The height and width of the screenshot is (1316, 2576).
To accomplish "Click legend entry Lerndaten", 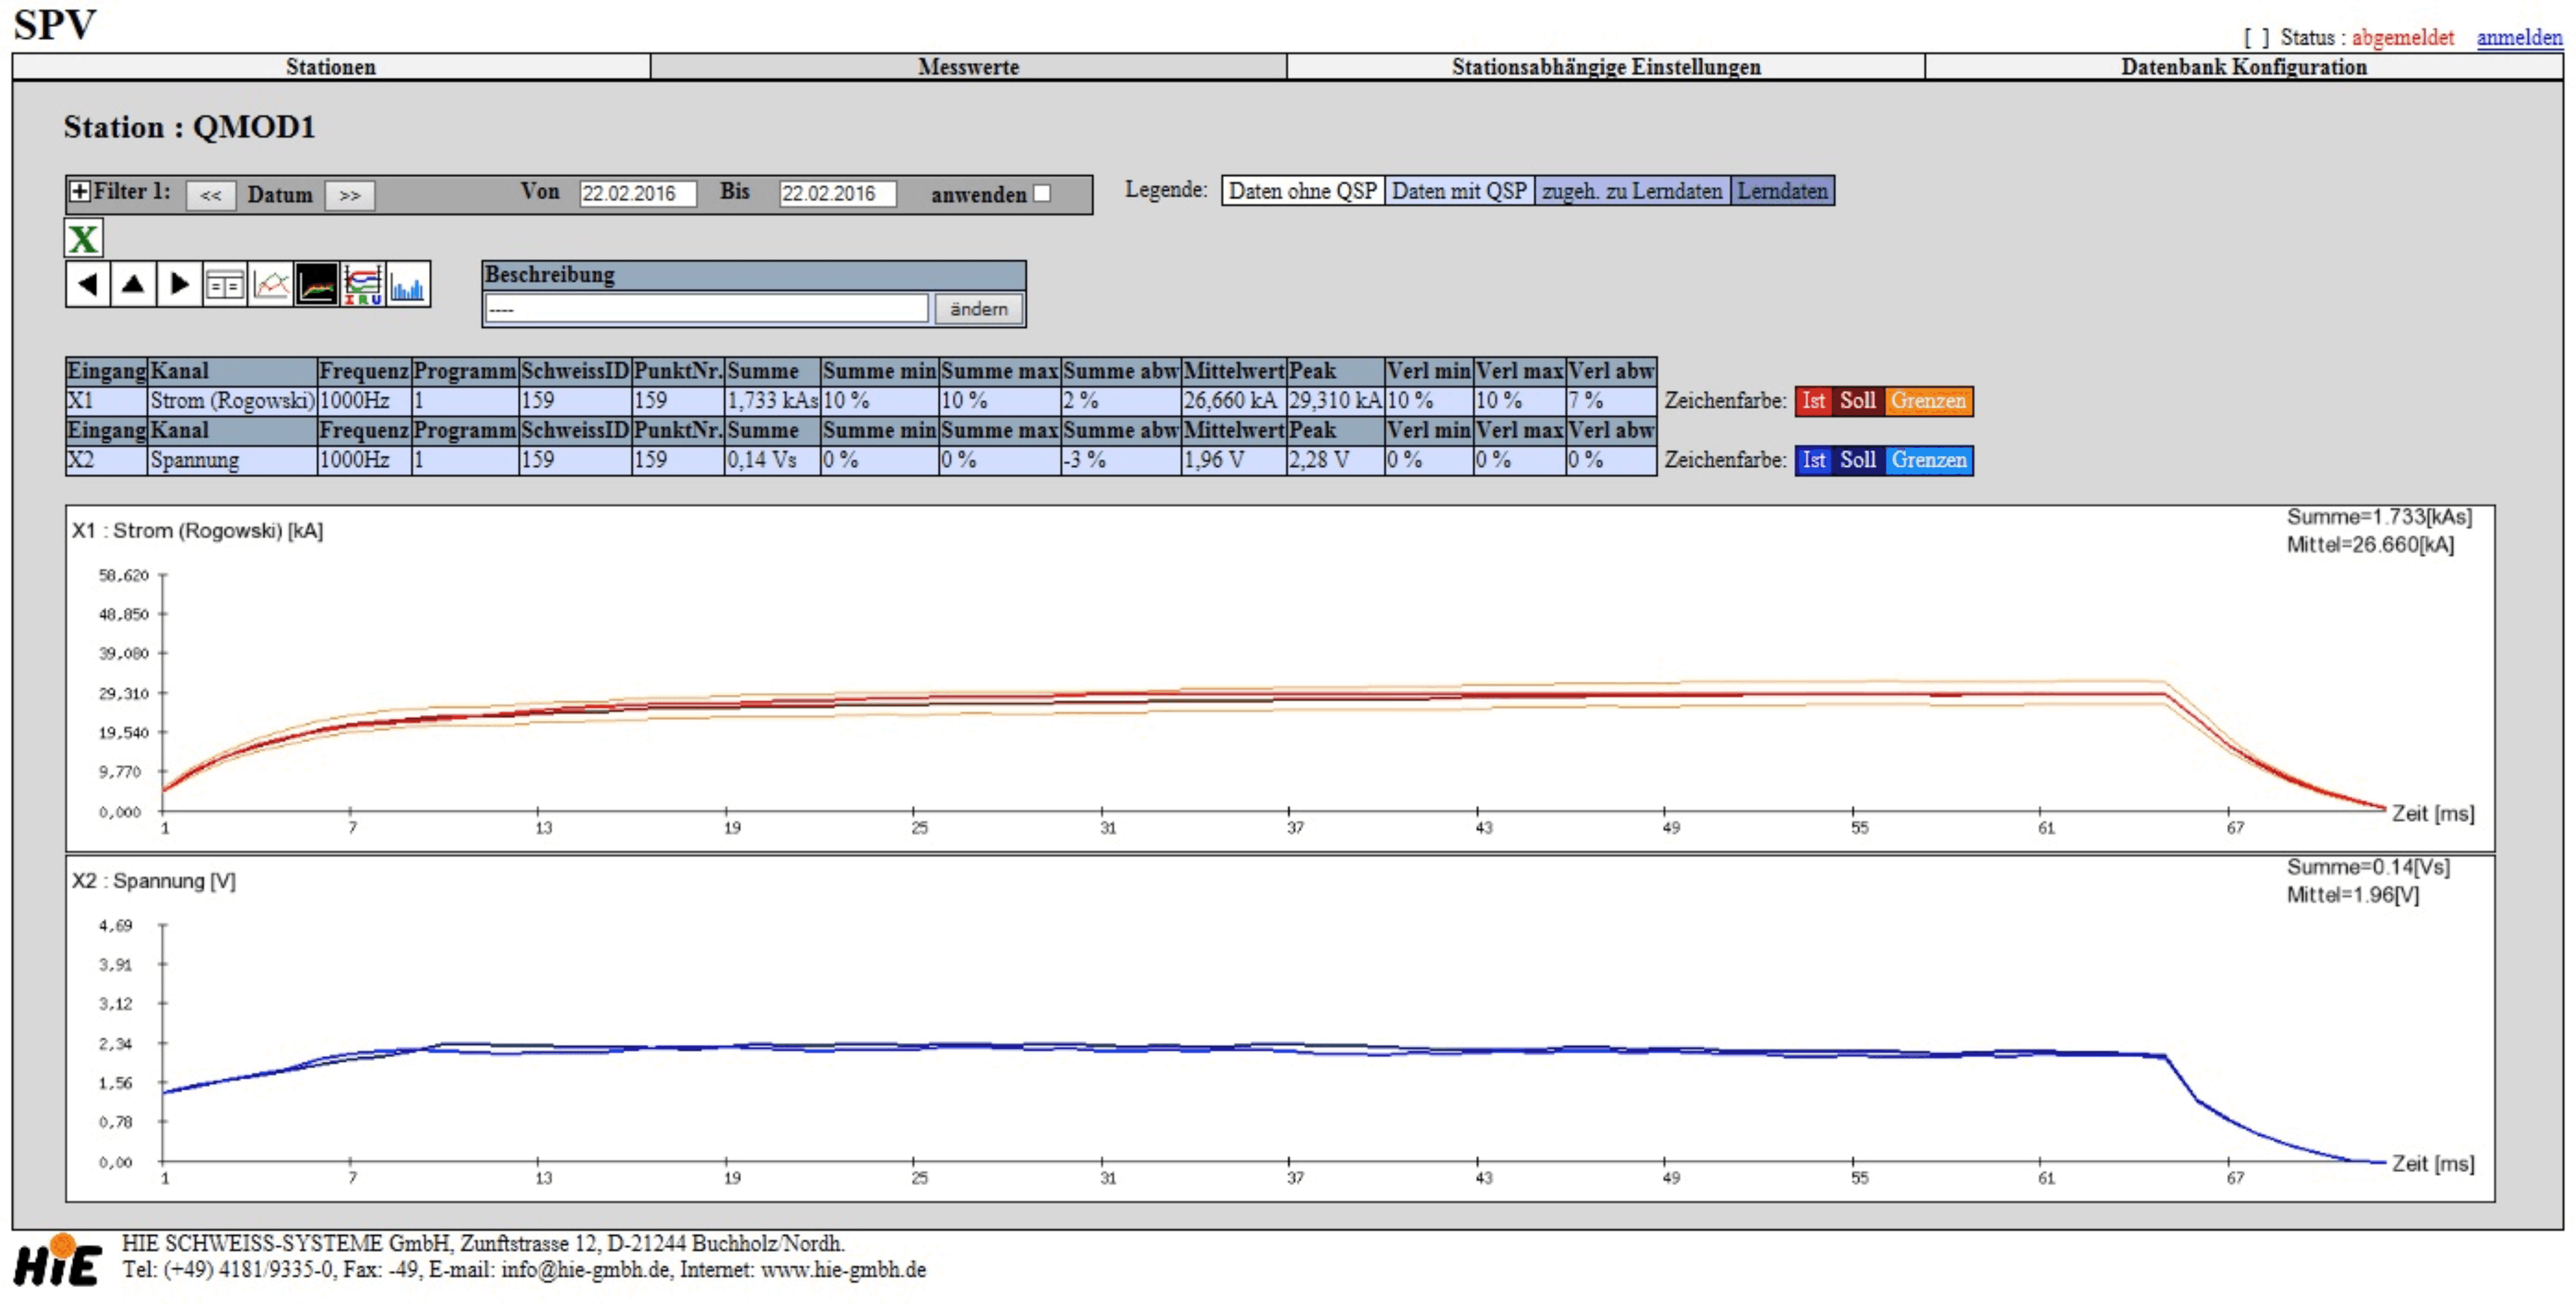I will click(1782, 191).
